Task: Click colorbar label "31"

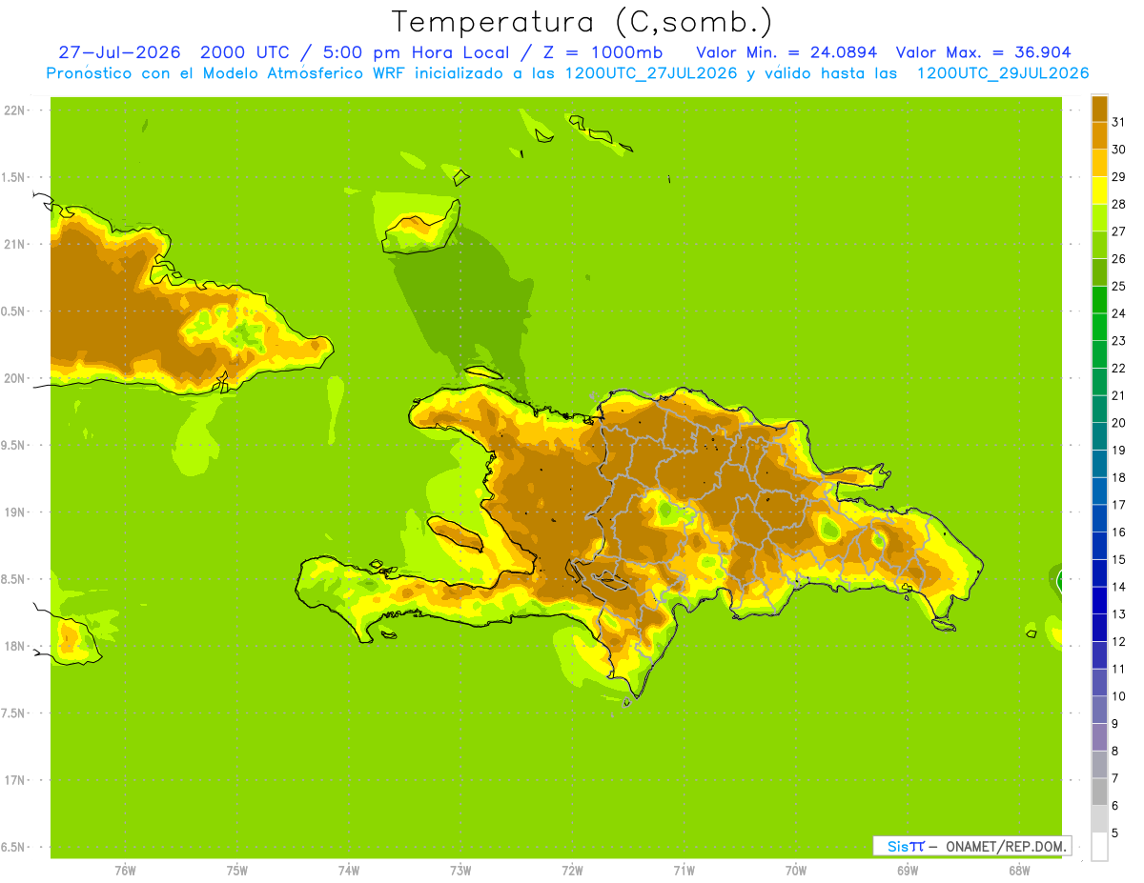Action: pyautogui.click(x=1118, y=122)
